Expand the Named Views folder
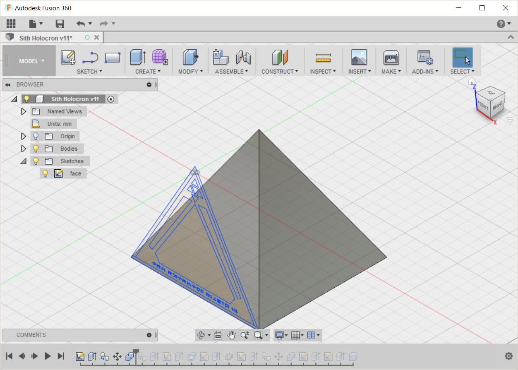The image size is (518, 370). pyautogui.click(x=24, y=111)
